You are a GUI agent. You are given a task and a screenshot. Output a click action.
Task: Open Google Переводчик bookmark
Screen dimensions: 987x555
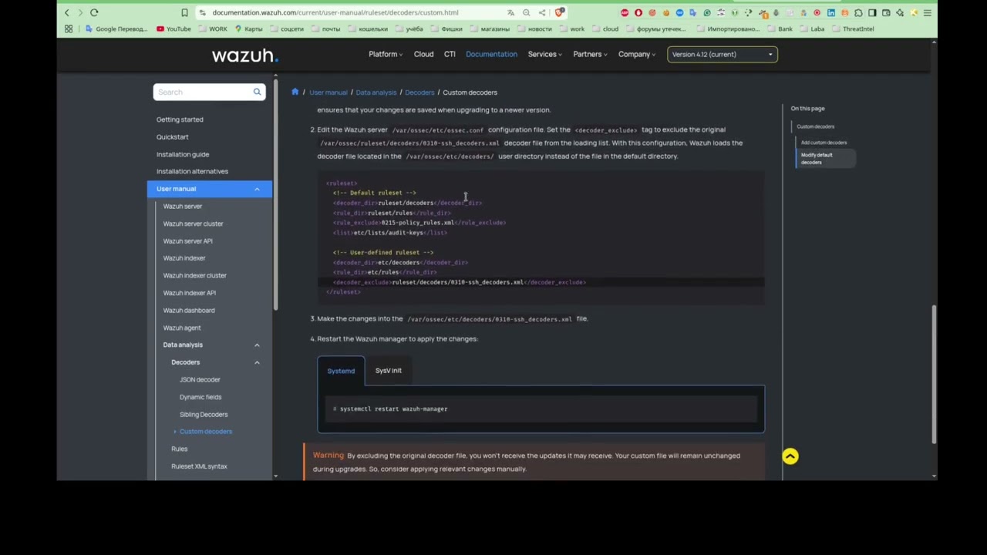click(x=116, y=29)
